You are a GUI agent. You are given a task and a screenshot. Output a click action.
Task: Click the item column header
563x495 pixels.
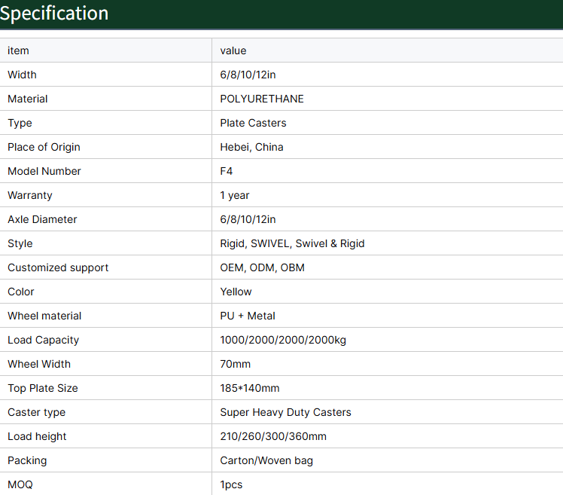18,50
